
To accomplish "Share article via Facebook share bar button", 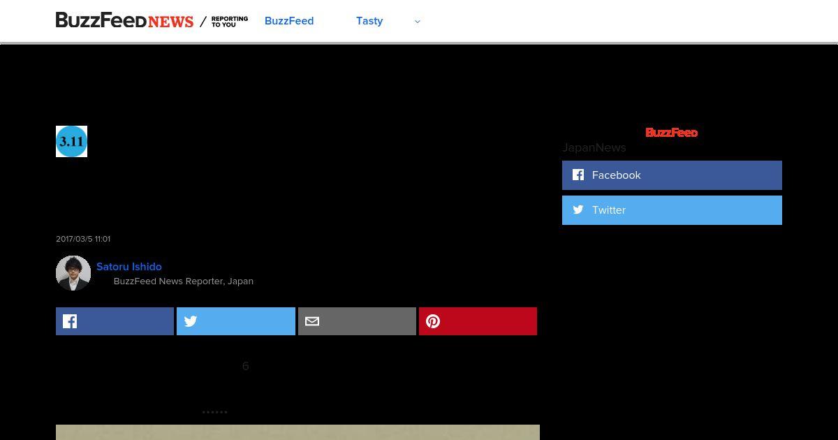I will coord(115,321).
